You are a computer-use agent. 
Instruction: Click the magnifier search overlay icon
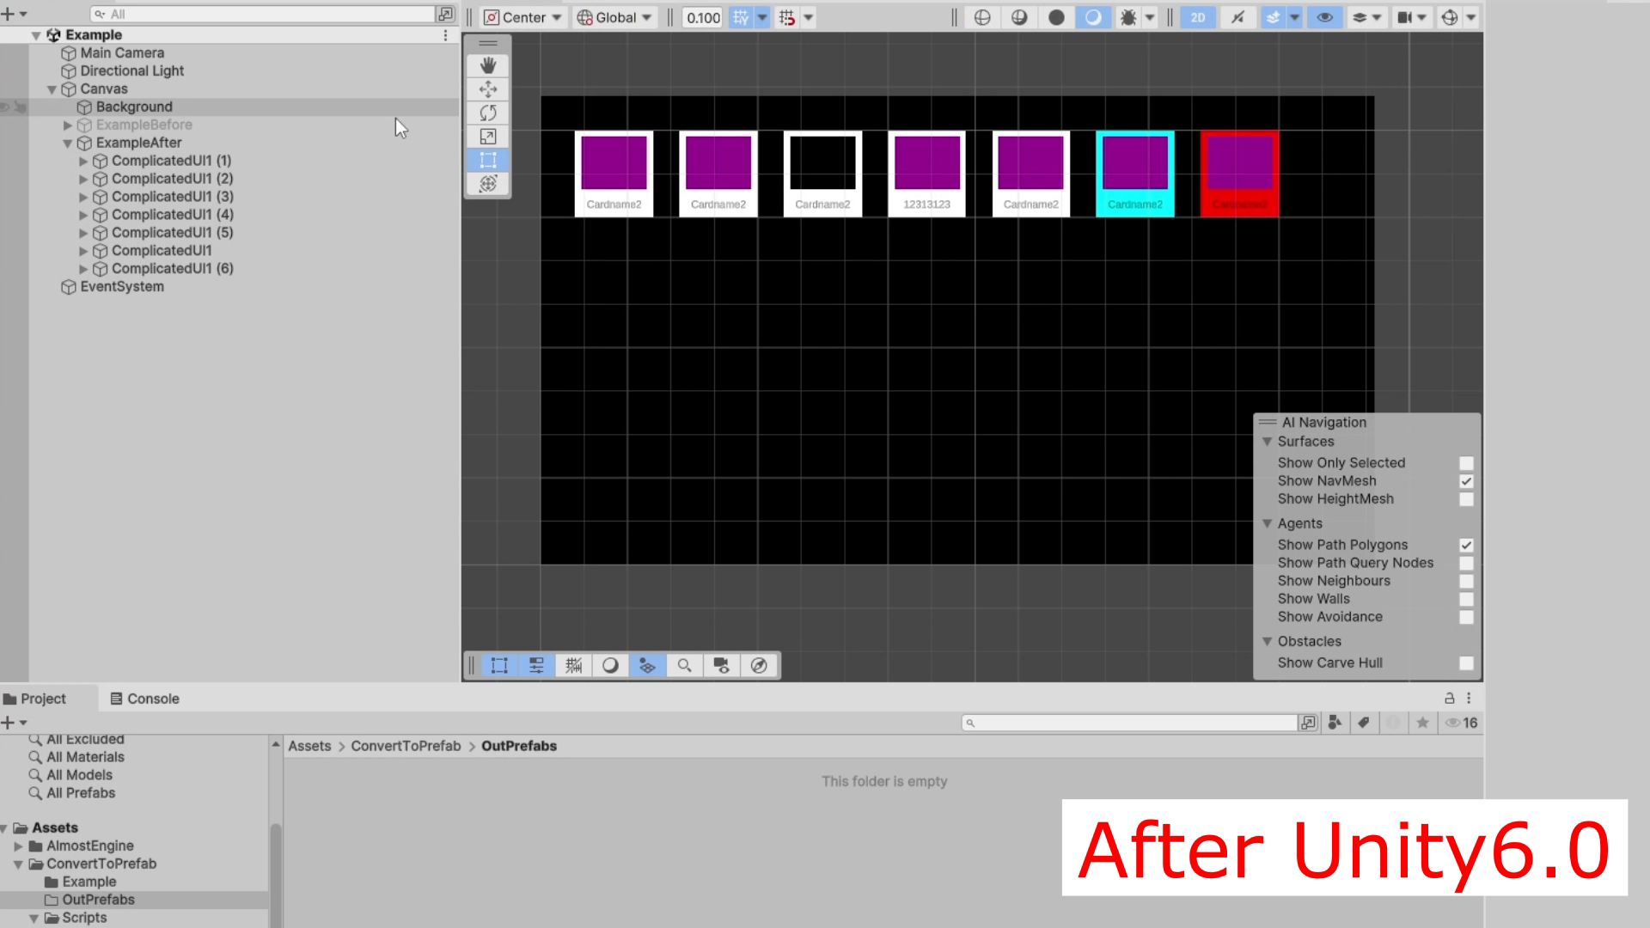(684, 665)
